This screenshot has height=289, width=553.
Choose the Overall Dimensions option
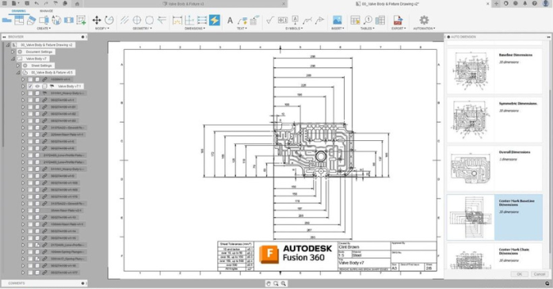coord(494,169)
